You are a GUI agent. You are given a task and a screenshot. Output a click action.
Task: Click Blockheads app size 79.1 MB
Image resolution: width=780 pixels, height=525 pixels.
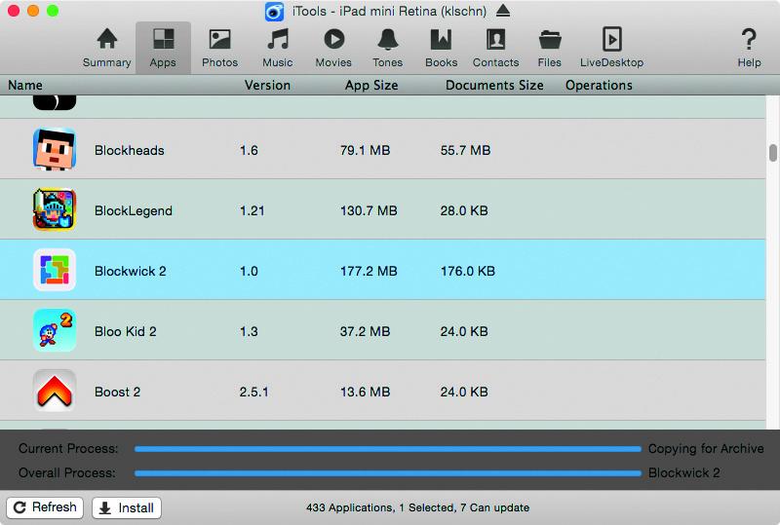(365, 150)
